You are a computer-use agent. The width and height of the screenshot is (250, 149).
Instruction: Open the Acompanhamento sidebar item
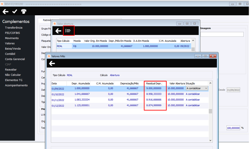16,85
